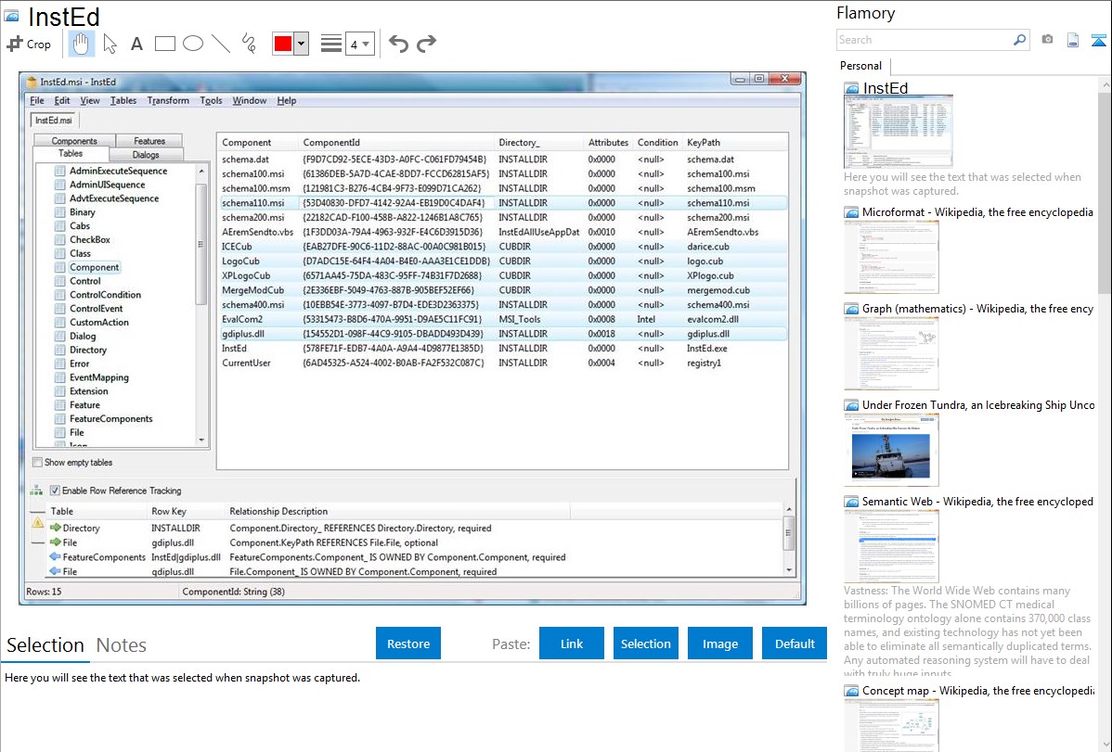Click the line thickness icon
1112x752 pixels.
(330, 44)
